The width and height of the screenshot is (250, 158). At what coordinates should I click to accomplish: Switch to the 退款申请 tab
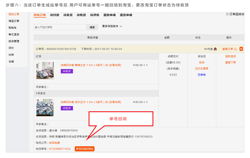pos(109,15)
